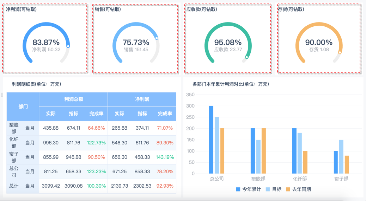Image resolution: width=366 pixels, height=201 pixels.
Task: Click completion rate 89.30%
Action: pyautogui.click(x=165, y=143)
